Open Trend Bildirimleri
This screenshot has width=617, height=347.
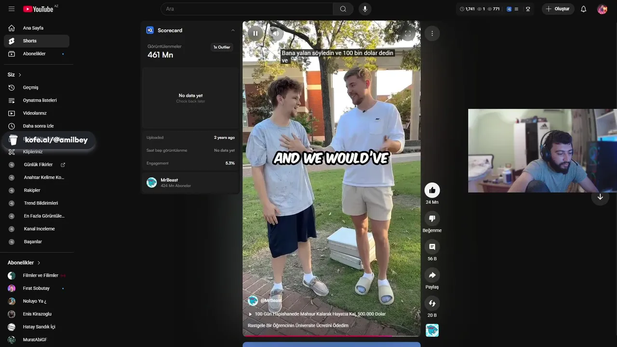37,203
